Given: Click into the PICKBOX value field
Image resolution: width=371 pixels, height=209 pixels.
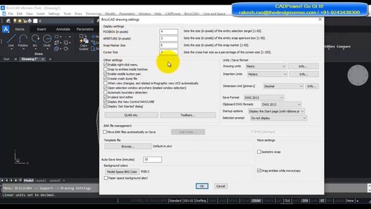Looking at the screenshot, I should click(169, 31).
